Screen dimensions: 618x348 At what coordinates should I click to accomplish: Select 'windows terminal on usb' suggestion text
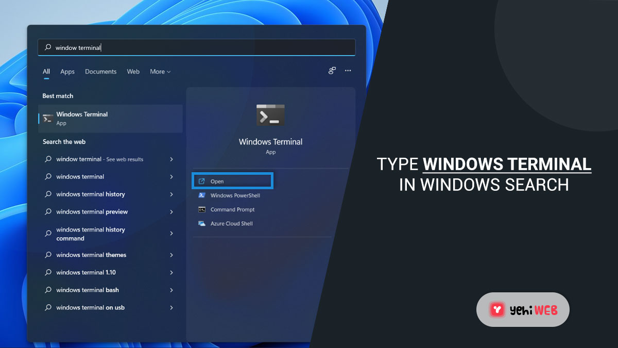[x=91, y=308]
